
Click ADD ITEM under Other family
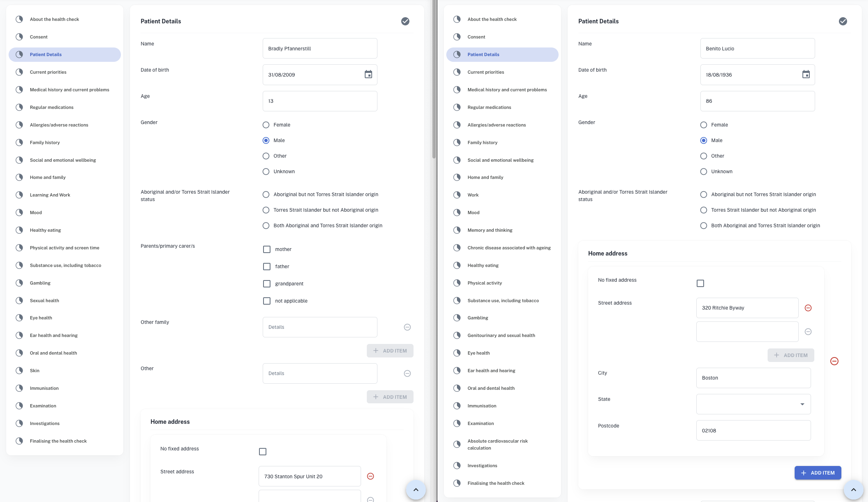click(x=390, y=351)
